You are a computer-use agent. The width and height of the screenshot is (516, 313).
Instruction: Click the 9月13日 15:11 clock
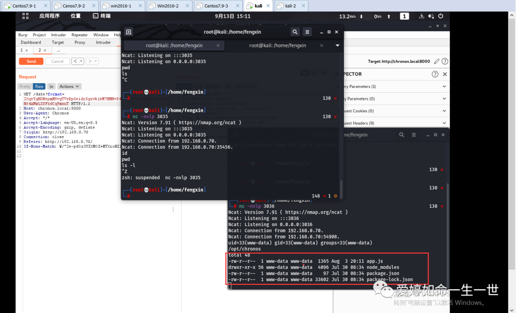[233, 16]
